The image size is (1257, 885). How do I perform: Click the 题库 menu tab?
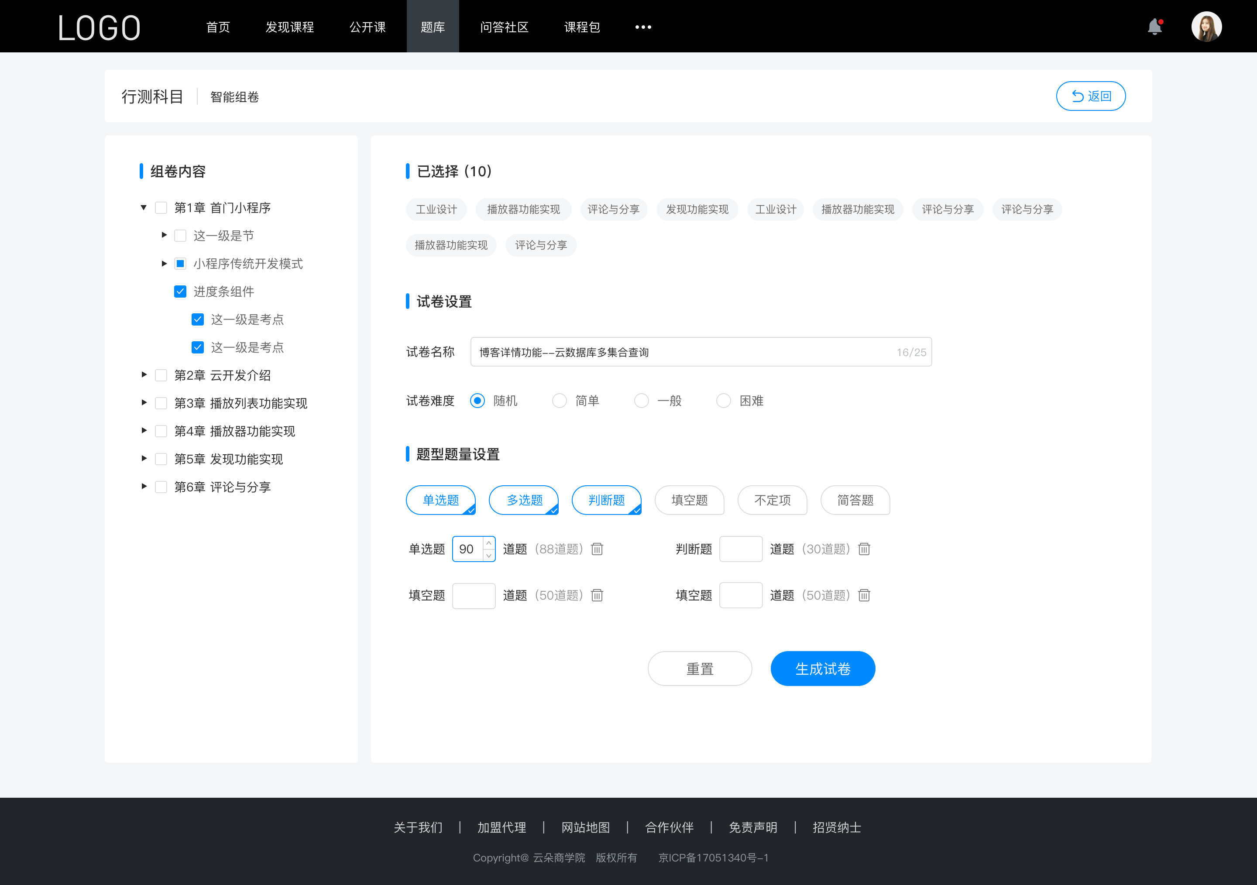(430, 26)
